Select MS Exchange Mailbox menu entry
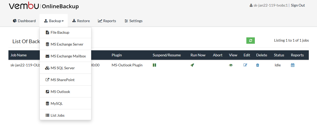Image resolution: width=317 pixels, height=133 pixels. (65, 56)
